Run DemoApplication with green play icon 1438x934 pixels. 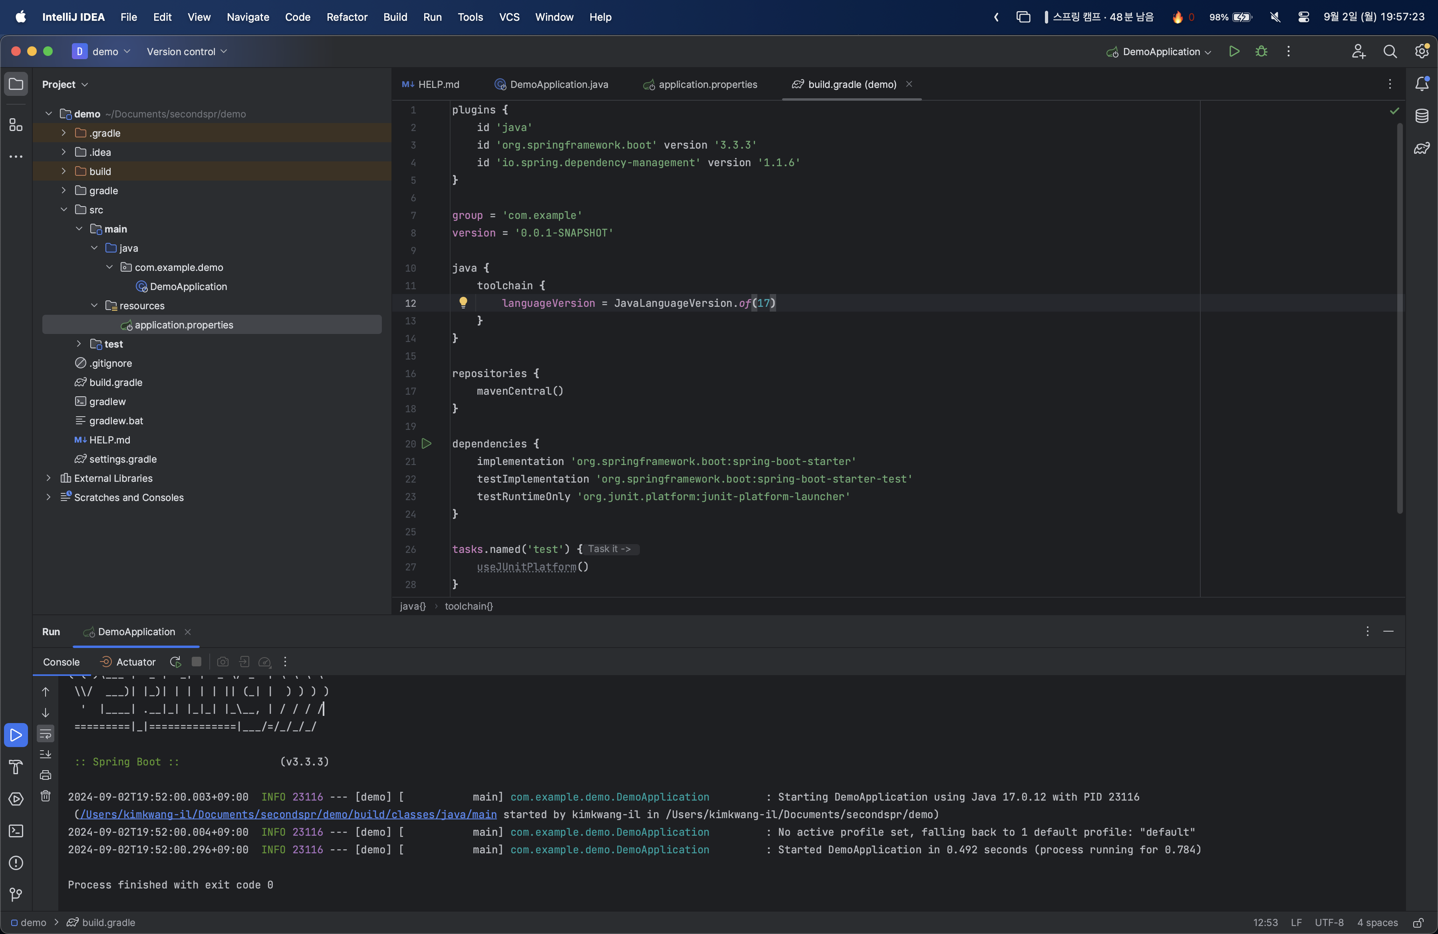pyautogui.click(x=1234, y=52)
